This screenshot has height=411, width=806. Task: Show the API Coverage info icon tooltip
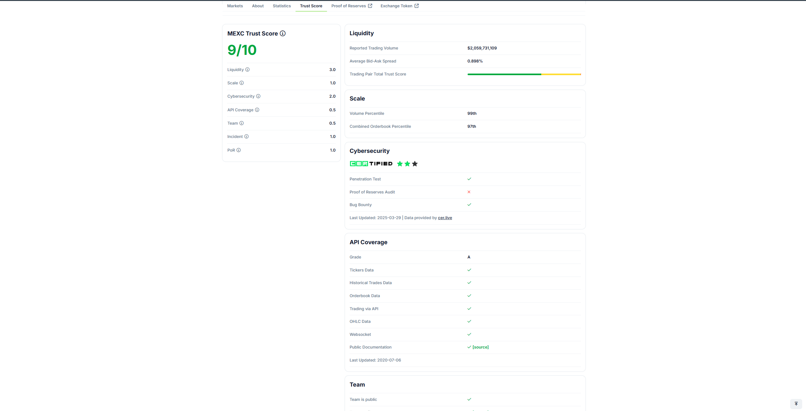(x=257, y=110)
